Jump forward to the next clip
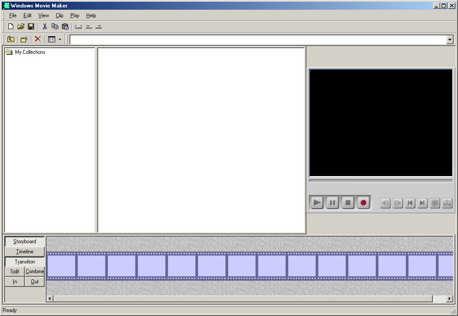This screenshot has width=458, height=316. click(x=422, y=203)
